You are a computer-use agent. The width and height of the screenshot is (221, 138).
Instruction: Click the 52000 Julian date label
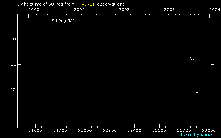click(85, 130)
